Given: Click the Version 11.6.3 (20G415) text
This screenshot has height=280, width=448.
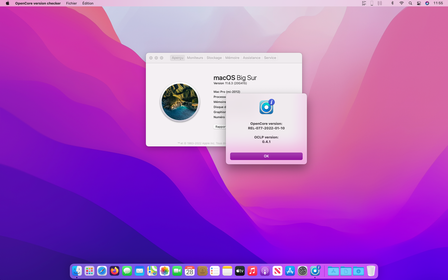Looking at the screenshot, I should (x=230, y=83).
